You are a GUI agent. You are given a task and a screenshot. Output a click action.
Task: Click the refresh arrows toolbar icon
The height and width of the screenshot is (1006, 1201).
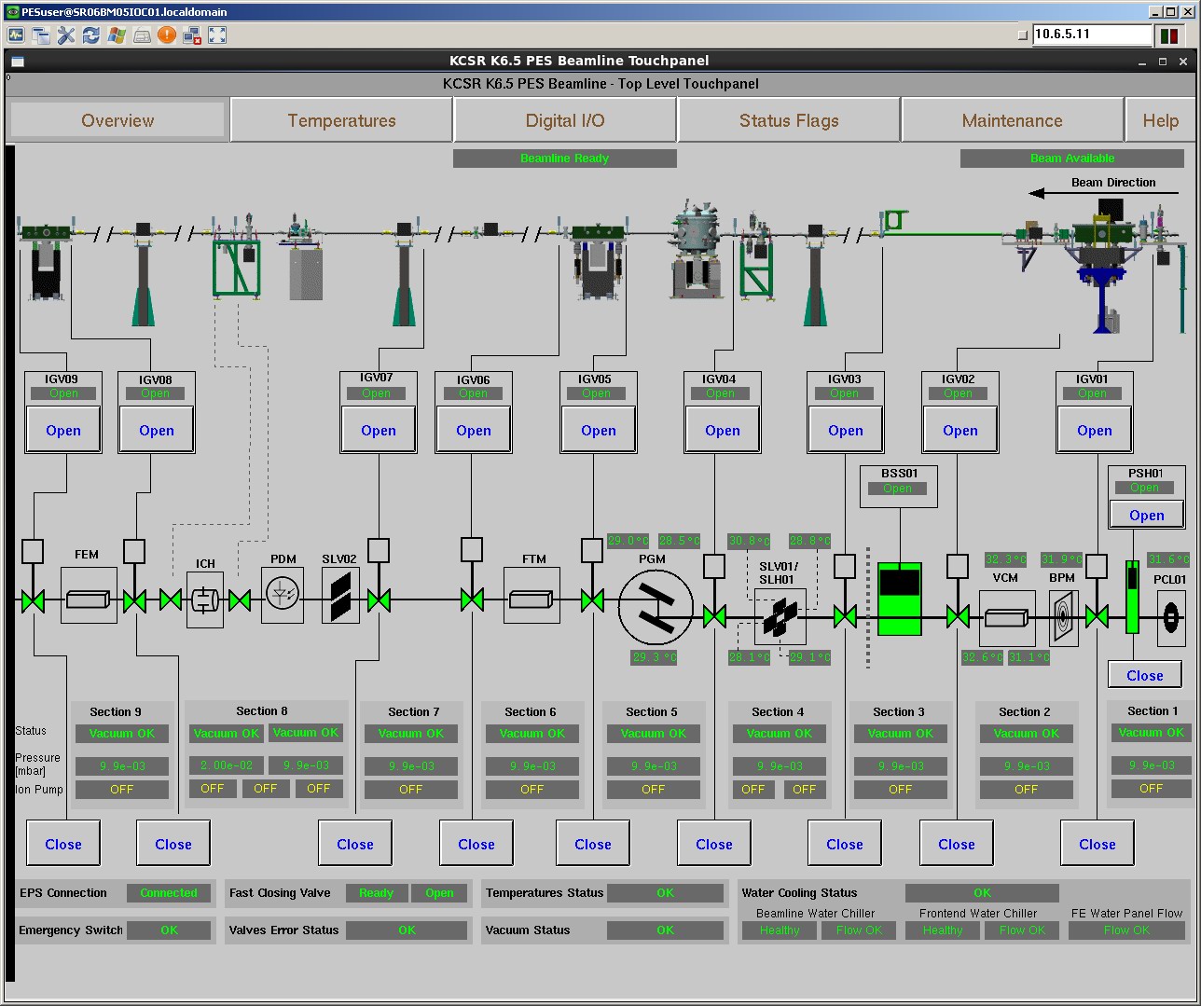pos(91,35)
